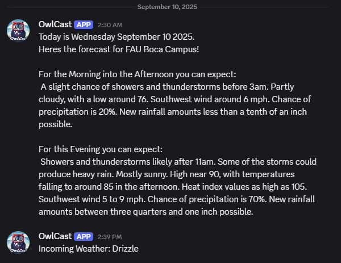Open OwlCast profile from the 2:30 AM username
The height and width of the screenshot is (263, 341).
[55, 25]
